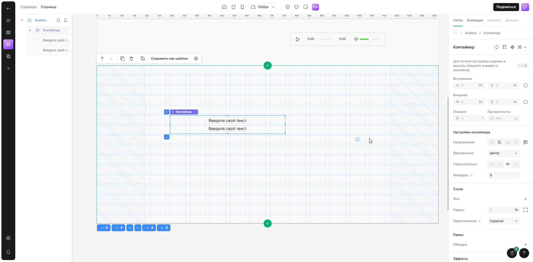Switch to the Сетка tab
533x262 pixels.
[458, 20]
